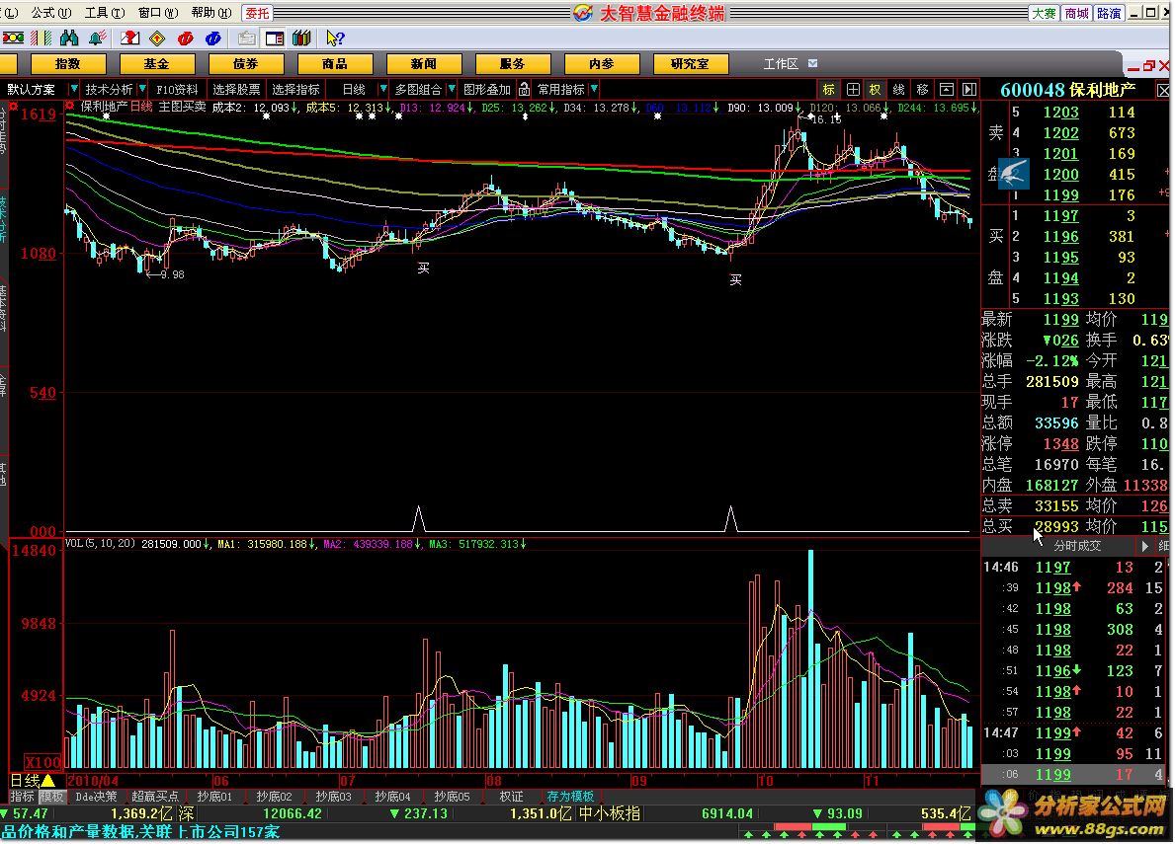Image resolution: width=1175 pixels, height=844 pixels.
Task: Click the 大智慧 logo in title bar
Action: tap(583, 13)
